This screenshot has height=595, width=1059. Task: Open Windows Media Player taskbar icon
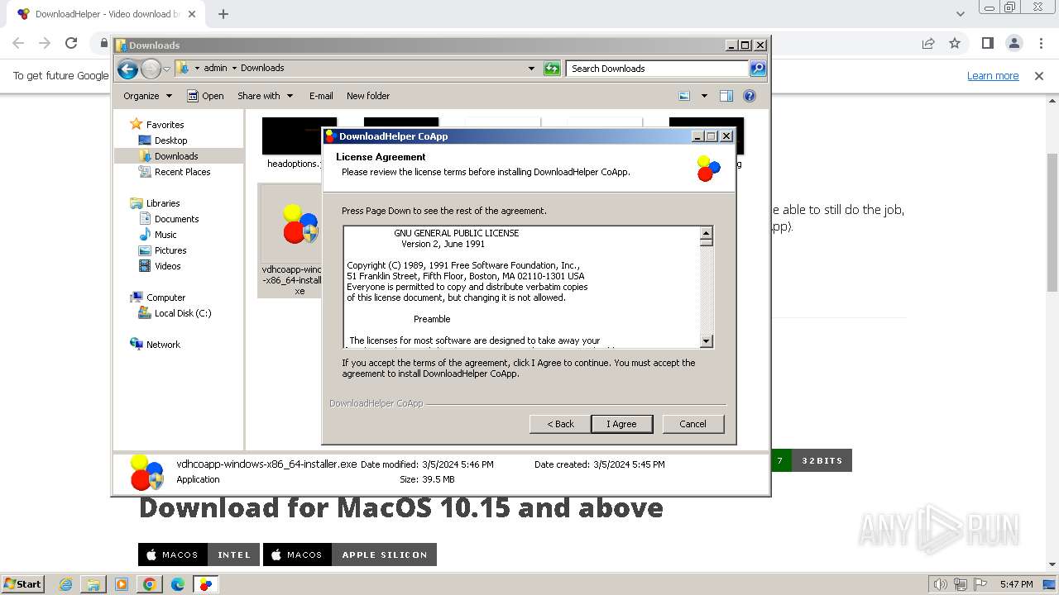click(x=121, y=584)
